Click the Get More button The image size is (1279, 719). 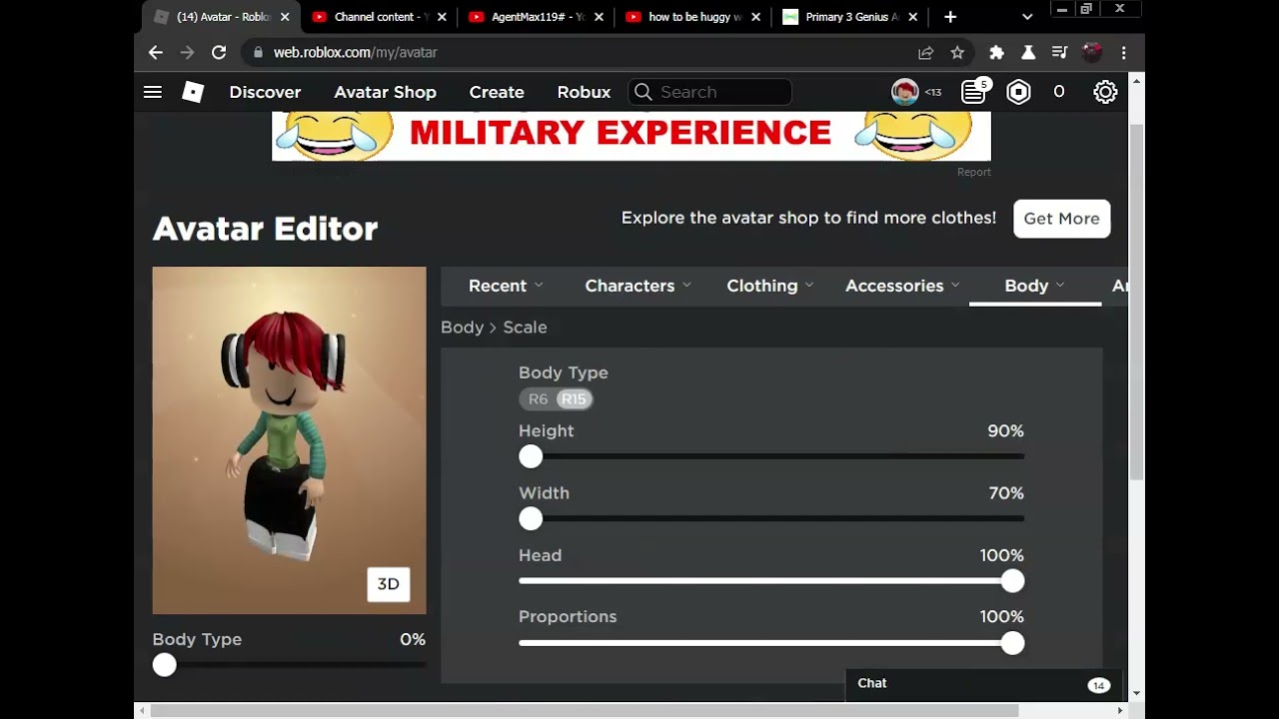pos(1061,219)
